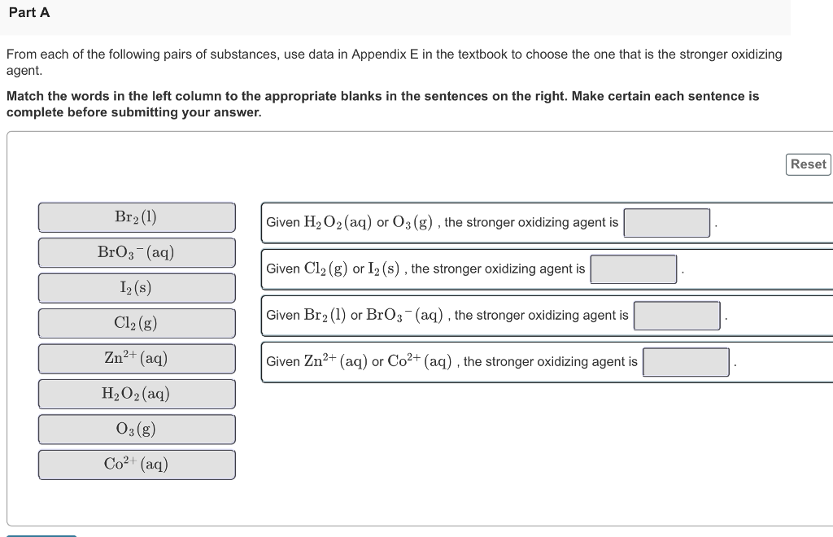Select the second sentence row mentioning Cl2

pos(488,268)
